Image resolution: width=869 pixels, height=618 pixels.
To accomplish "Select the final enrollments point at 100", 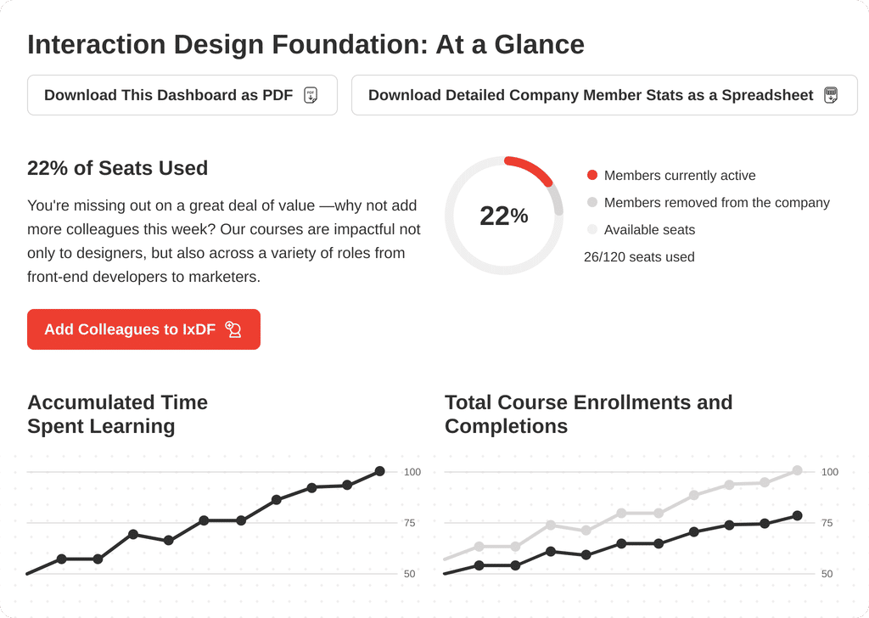I will pyautogui.click(x=797, y=470).
